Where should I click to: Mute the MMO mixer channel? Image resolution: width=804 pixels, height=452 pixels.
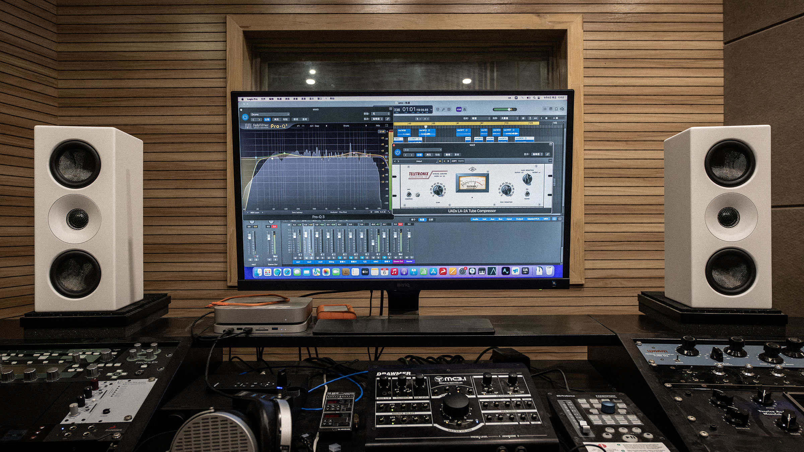(373, 257)
